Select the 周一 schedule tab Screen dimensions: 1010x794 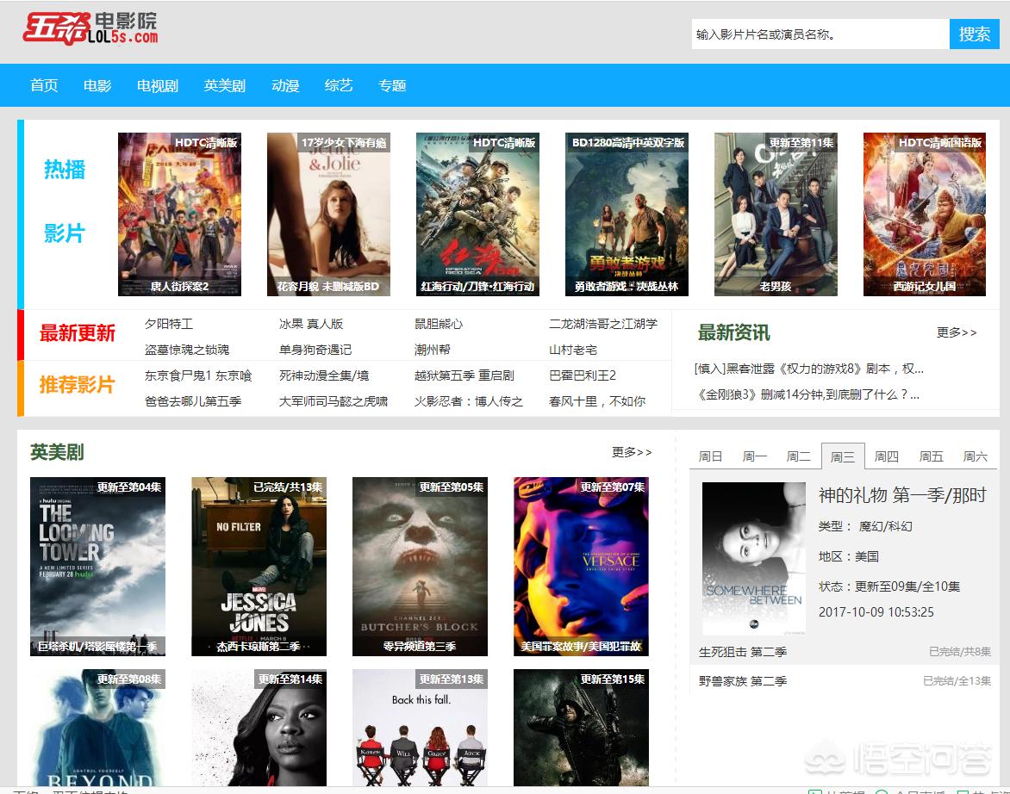(x=754, y=456)
